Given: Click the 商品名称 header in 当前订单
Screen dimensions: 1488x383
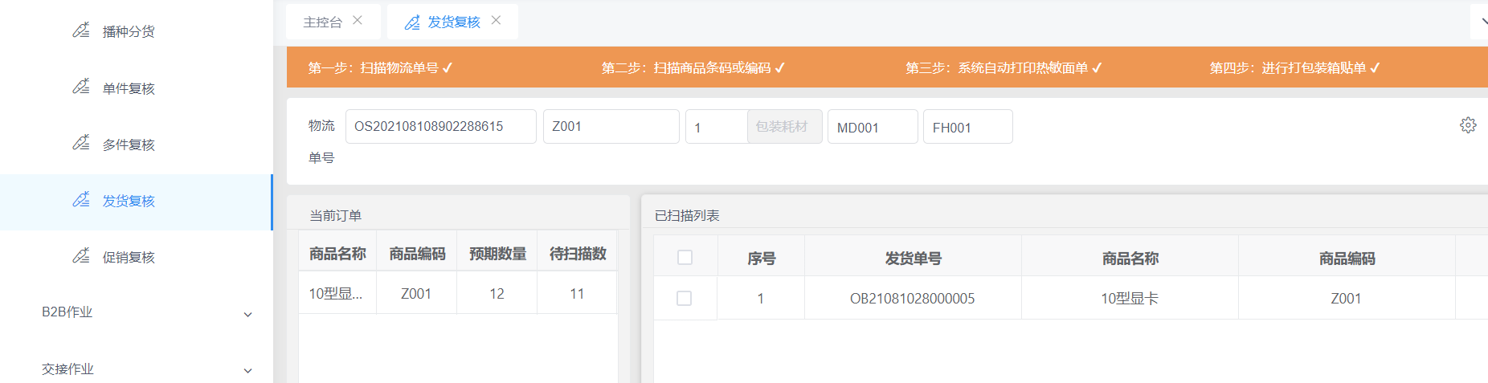Looking at the screenshot, I should point(337,254).
